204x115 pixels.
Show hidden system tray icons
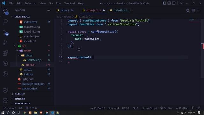coord(178,113)
